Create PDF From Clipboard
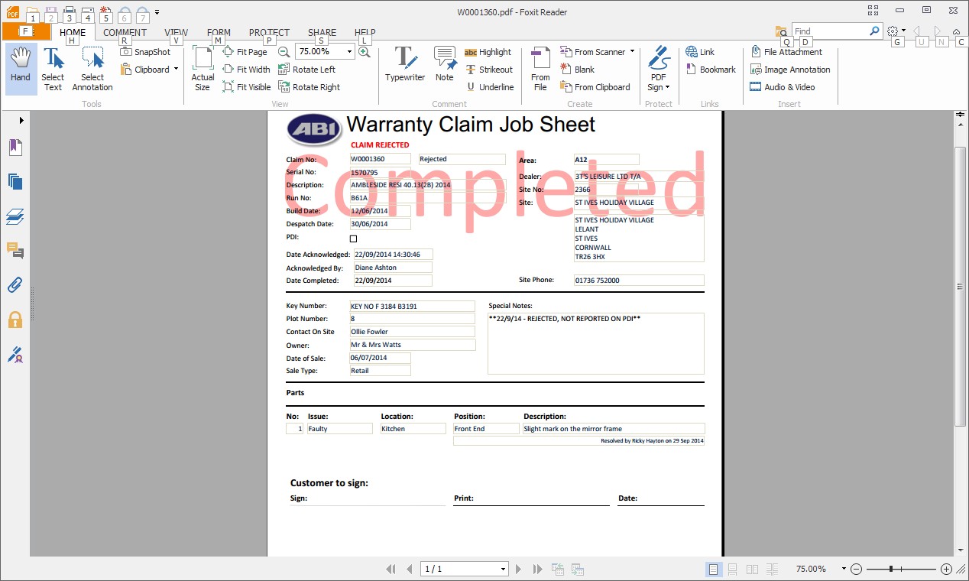This screenshot has height=581, width=969. (595, 87)
